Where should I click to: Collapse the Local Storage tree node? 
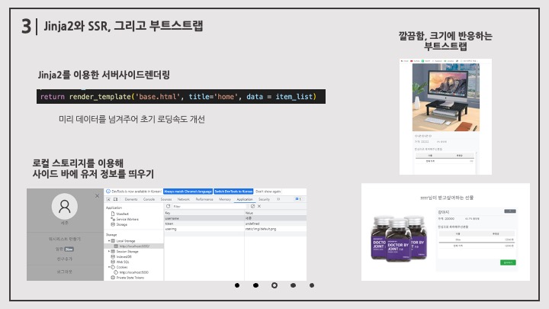[x=109, y=241]
